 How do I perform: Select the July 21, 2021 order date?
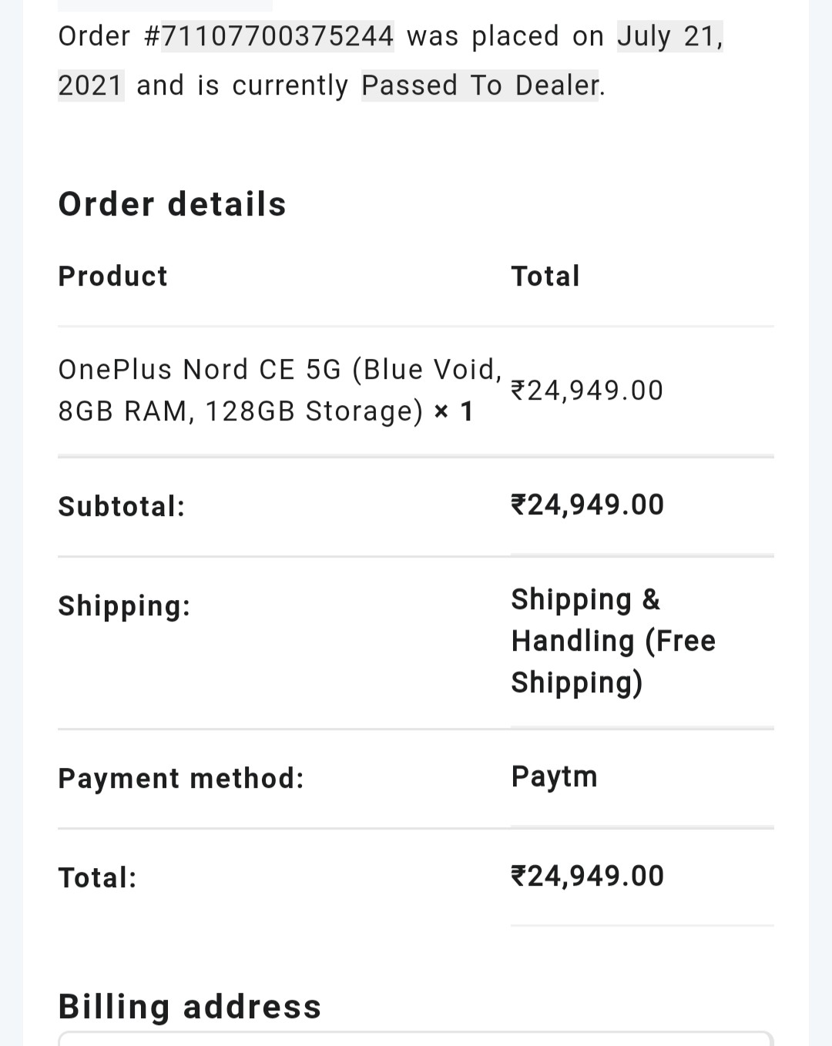point(669,36)
